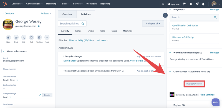
Task: Open the notifications bell
Action: (203, 4)
